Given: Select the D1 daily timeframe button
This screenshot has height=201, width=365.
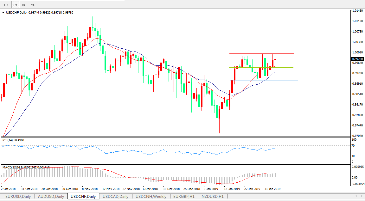Looking at the screenshot, I should click(x=15, y=5).
